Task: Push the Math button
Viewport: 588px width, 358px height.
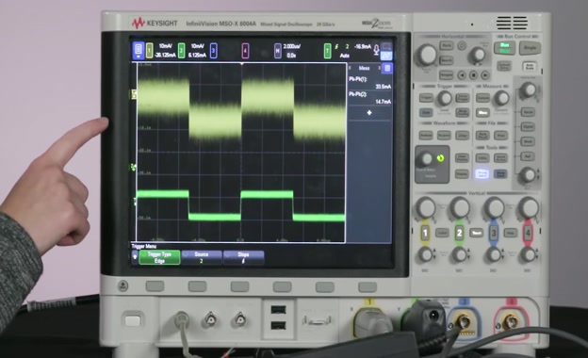Action: tap(528, 141)
